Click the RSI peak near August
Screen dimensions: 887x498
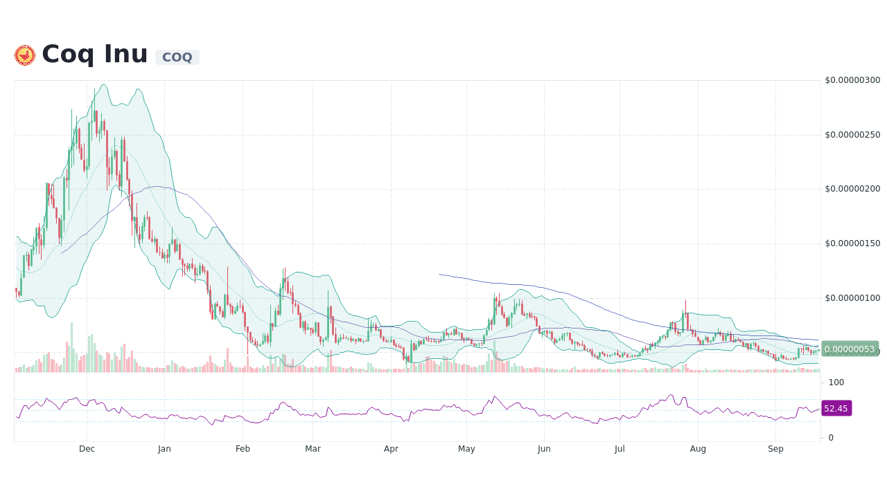coord(670,393)
